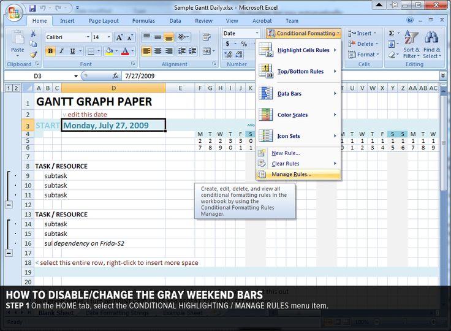The image size is (451, 331).
Task: Open the Color Scales submenu
Action: (298, 115)
